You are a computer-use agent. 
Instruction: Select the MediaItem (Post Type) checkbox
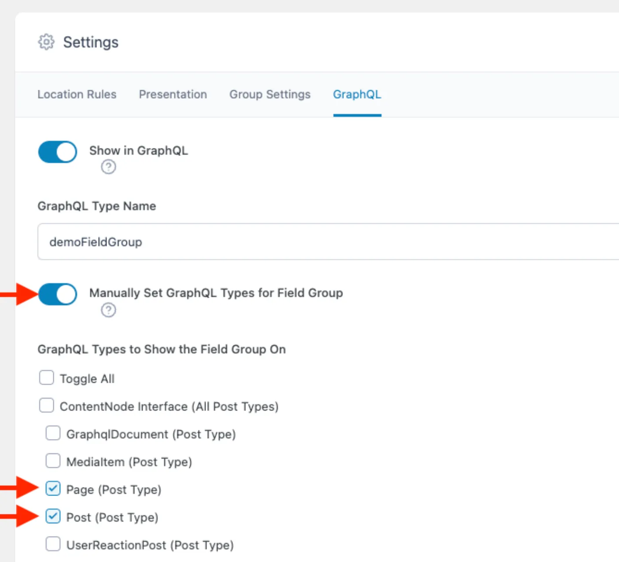53,461
